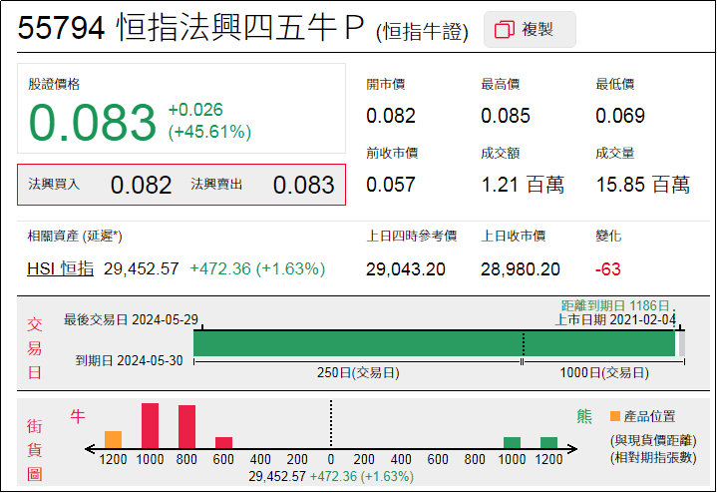The image size is (717, 493).
Task: Click the 變化 value -63
Action: pos(608,269)
